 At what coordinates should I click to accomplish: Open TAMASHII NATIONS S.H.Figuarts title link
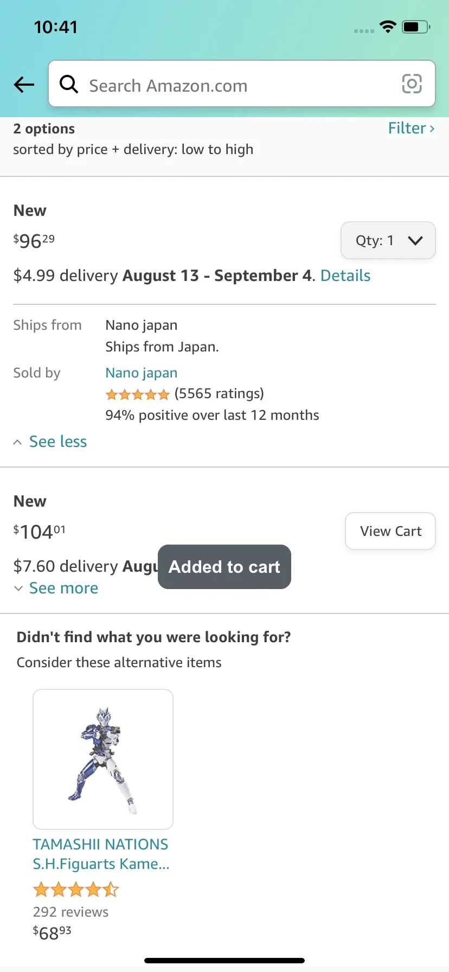[x=101, y=854]
